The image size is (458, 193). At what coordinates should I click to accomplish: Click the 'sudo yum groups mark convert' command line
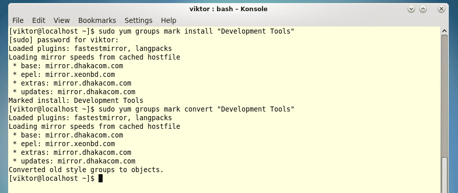coord(151,109)
